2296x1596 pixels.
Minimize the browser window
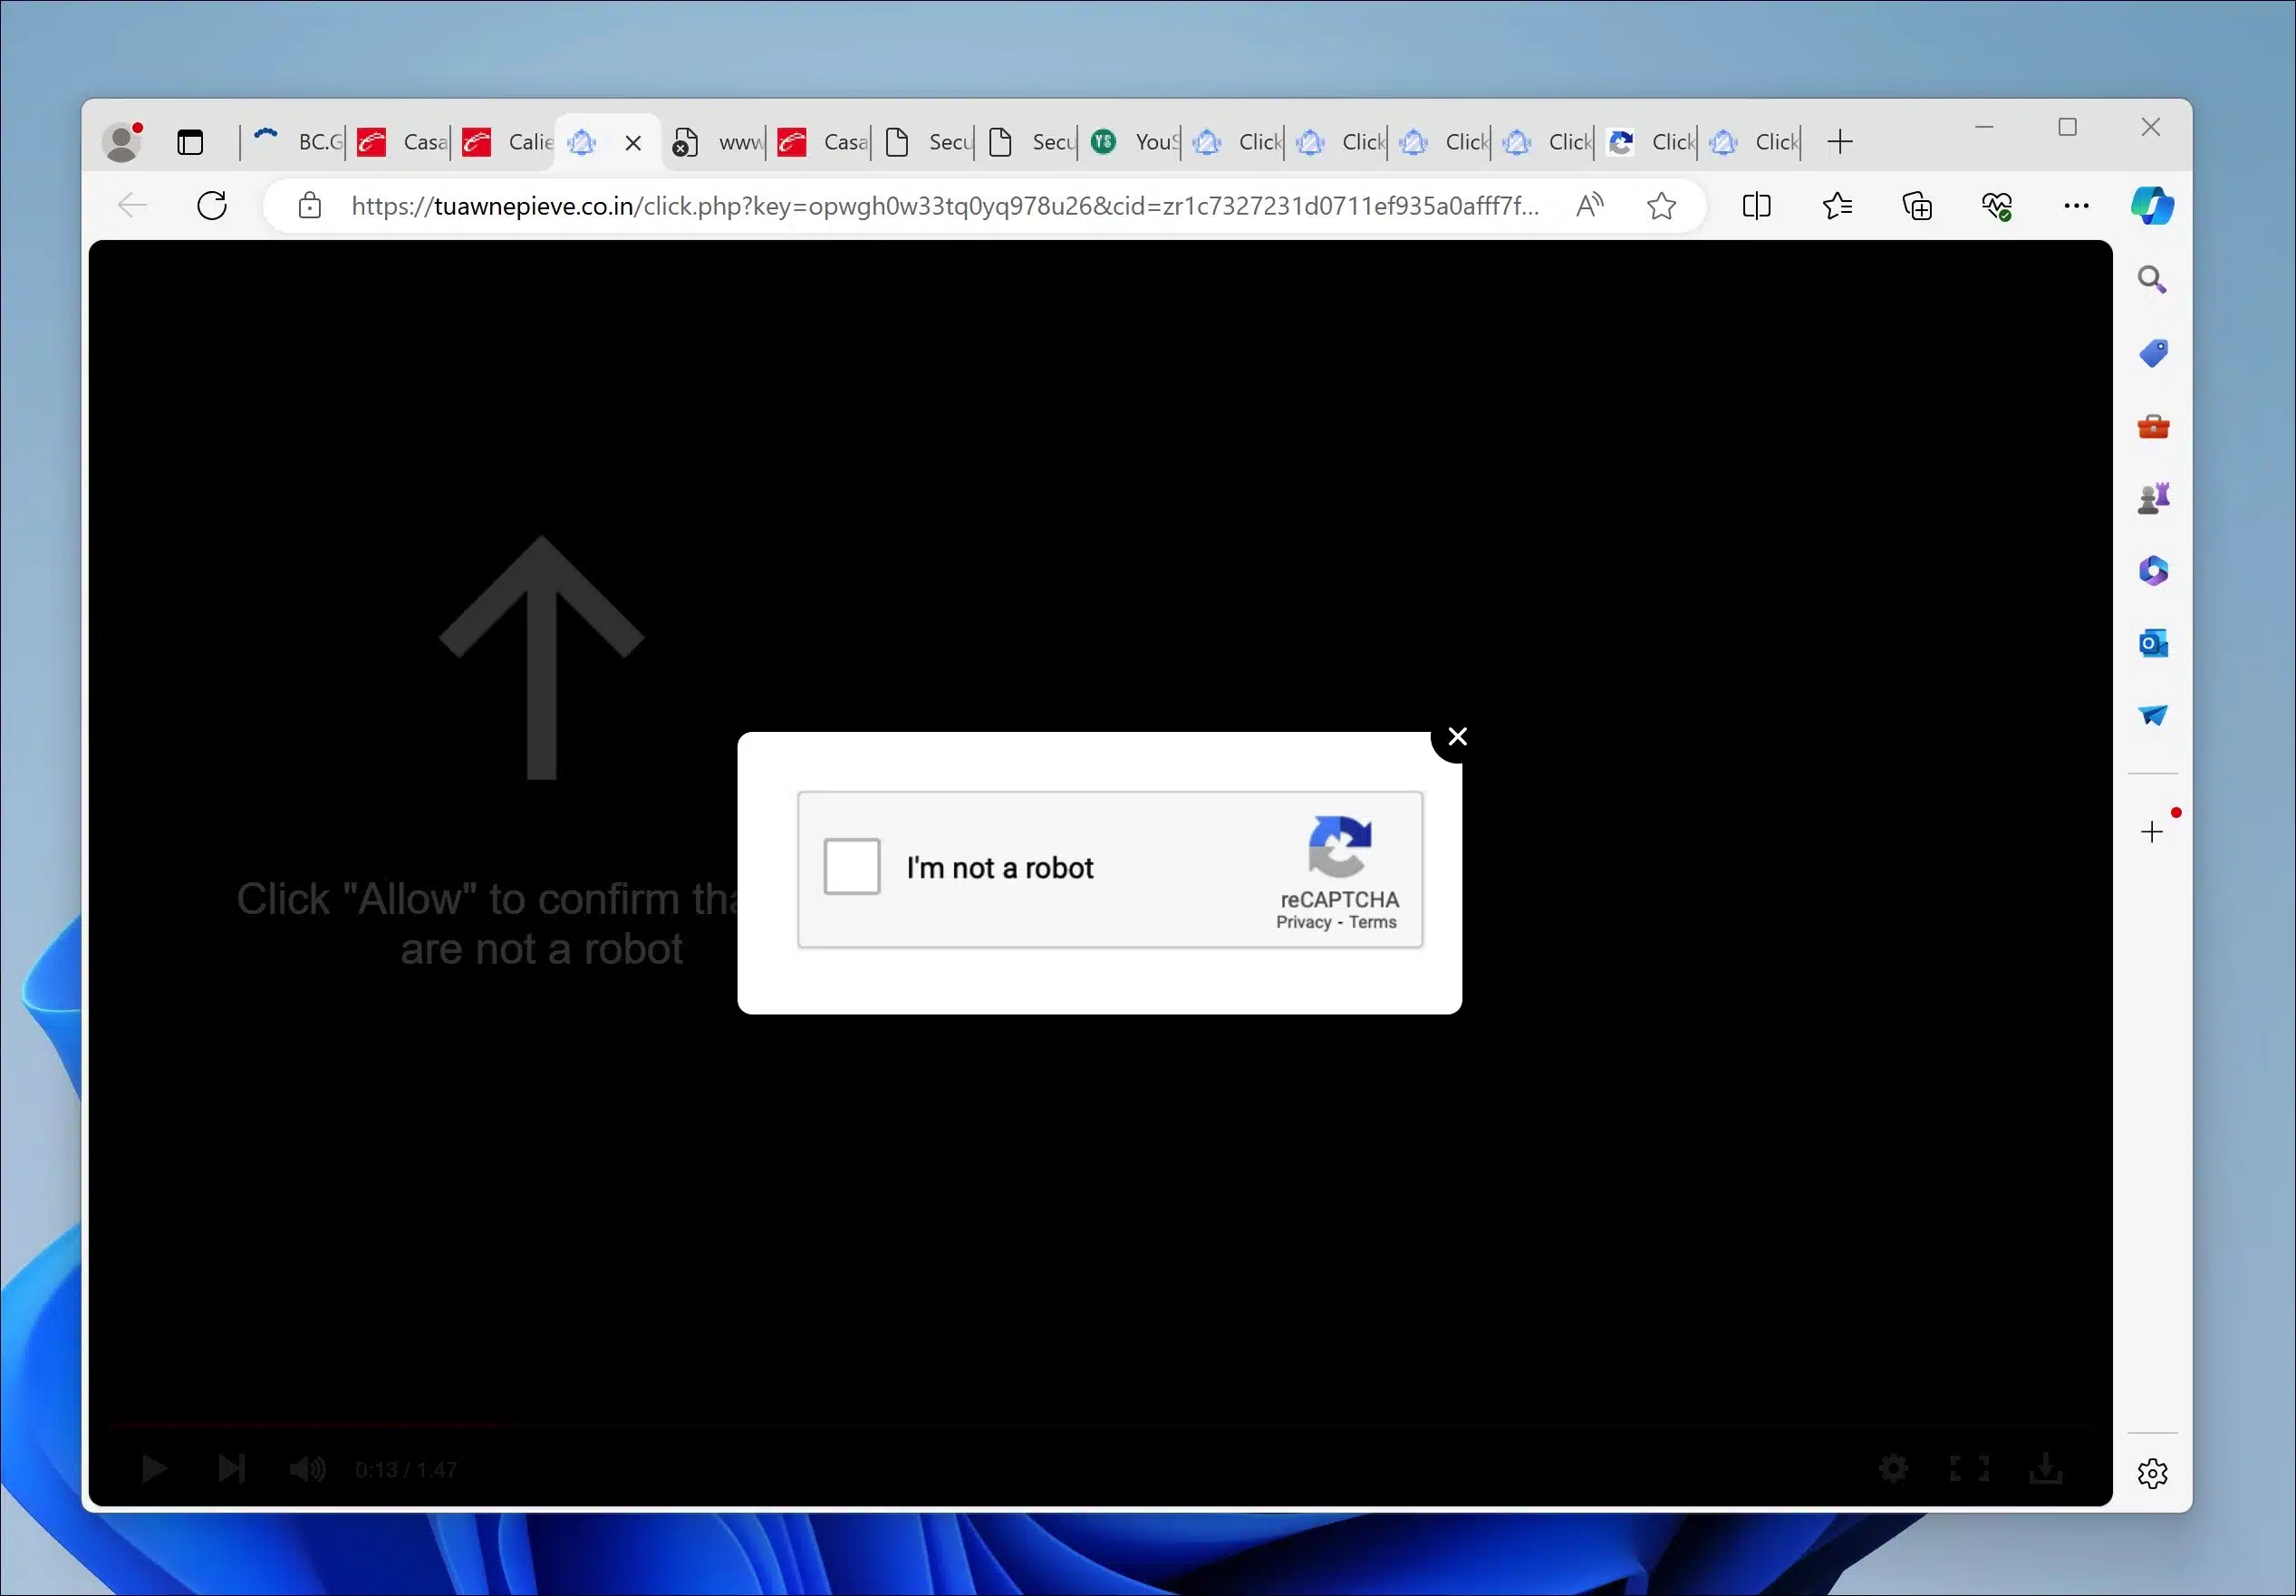pyautogui.click(x=1985, y=127)
